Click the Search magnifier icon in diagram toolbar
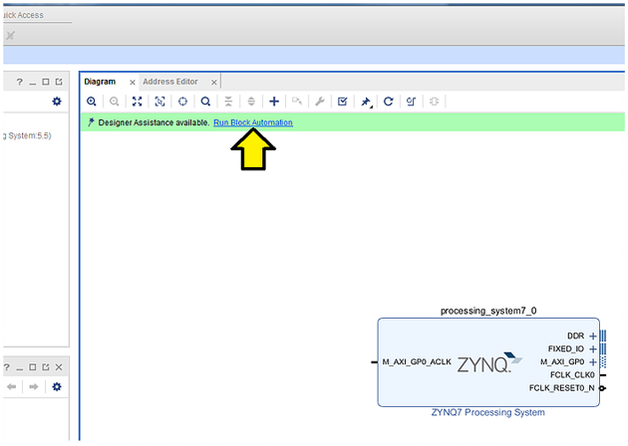Image resolution: width=628 pixels, height=446 pixels. (x=205, y=102)
